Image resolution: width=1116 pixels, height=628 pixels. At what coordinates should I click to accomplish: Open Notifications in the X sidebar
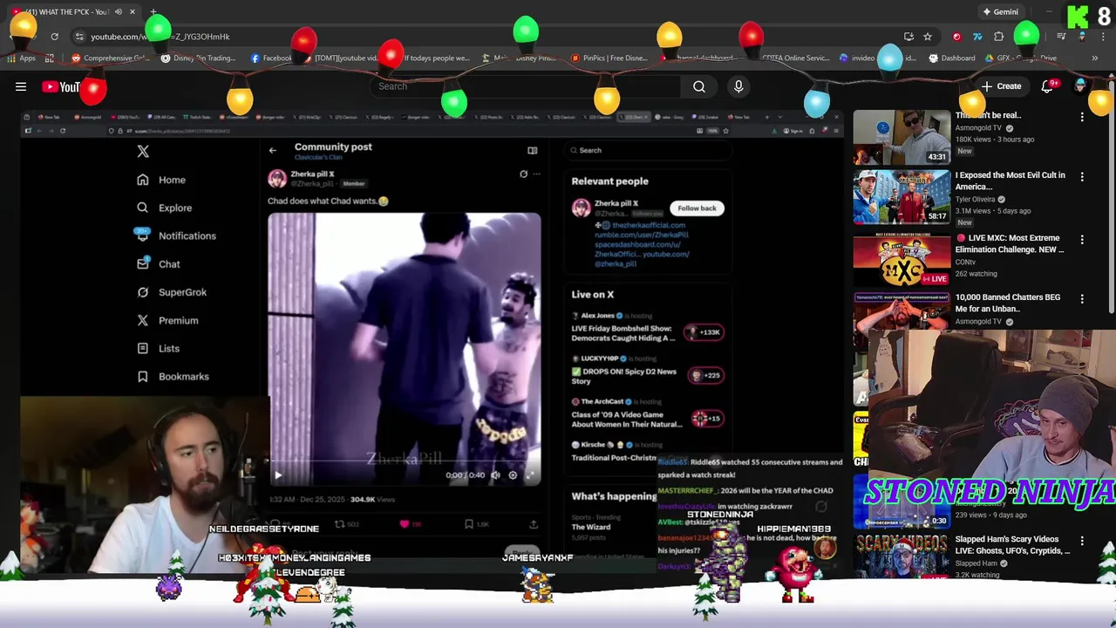pos(176,235)
